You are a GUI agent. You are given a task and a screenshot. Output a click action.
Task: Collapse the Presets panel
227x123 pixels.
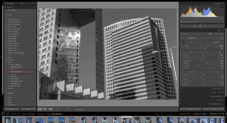[5, 7]
